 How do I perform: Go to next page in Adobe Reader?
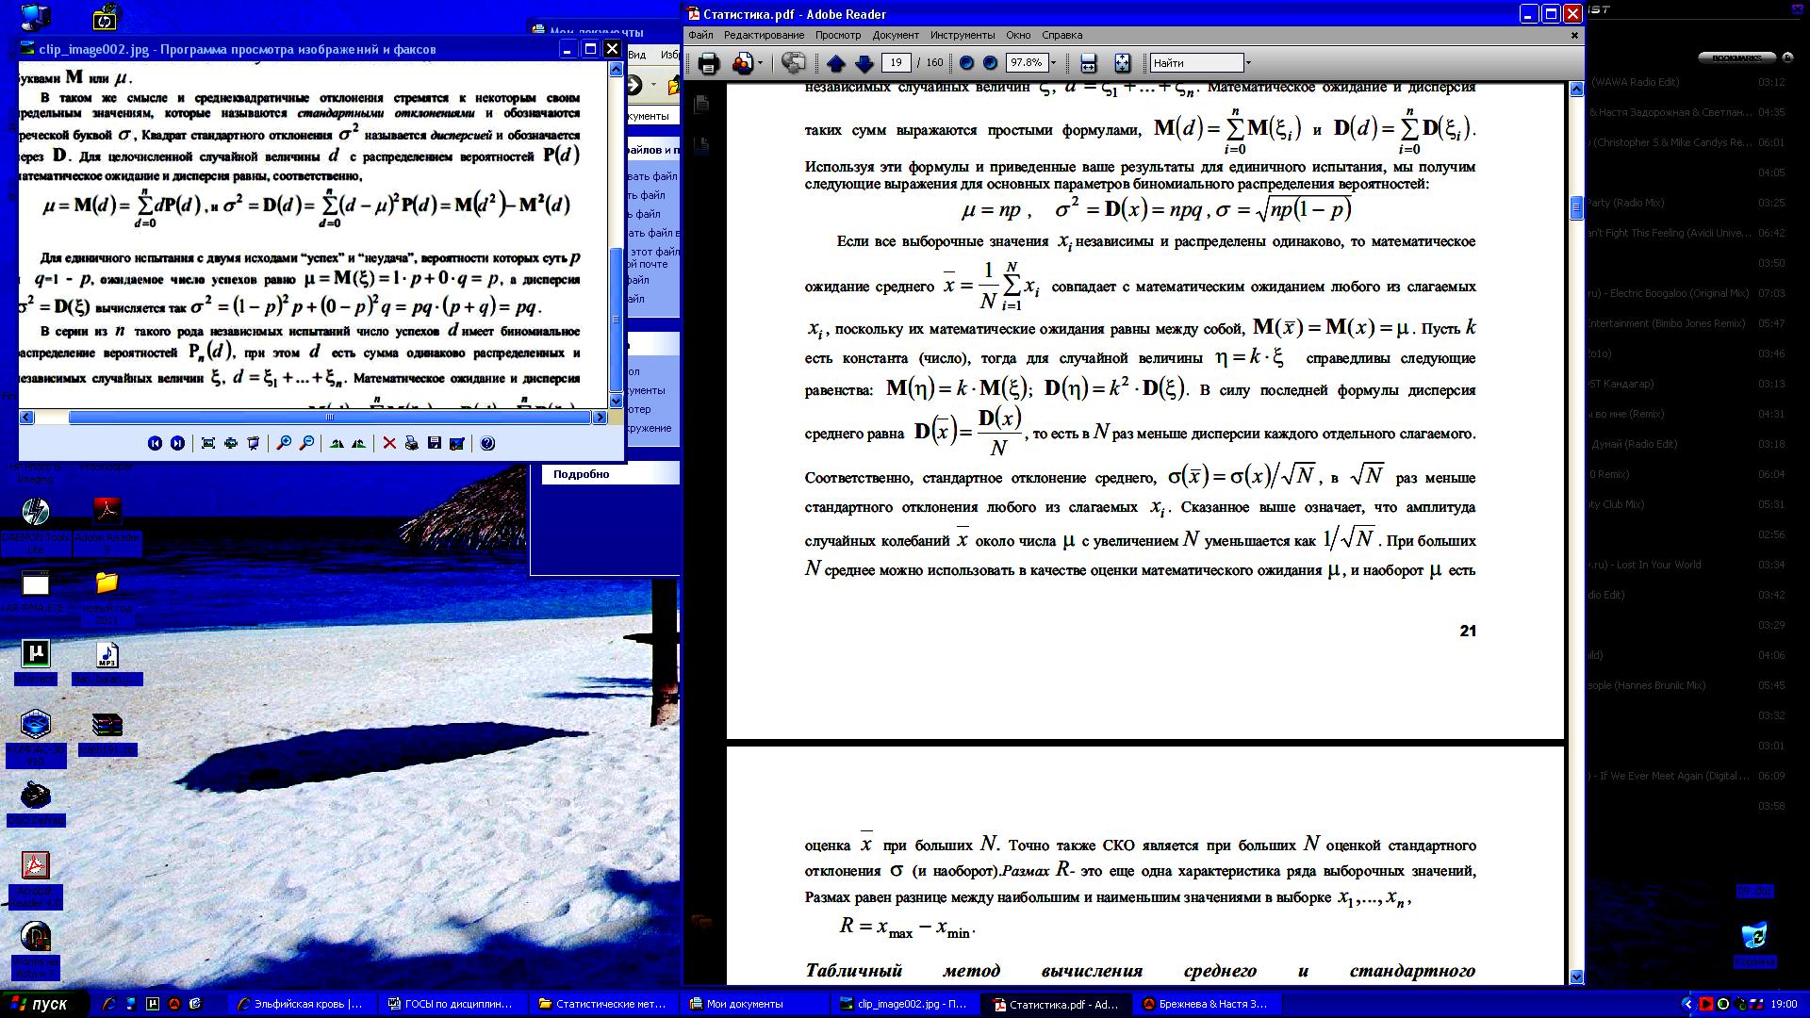click(x=864, y=63)
